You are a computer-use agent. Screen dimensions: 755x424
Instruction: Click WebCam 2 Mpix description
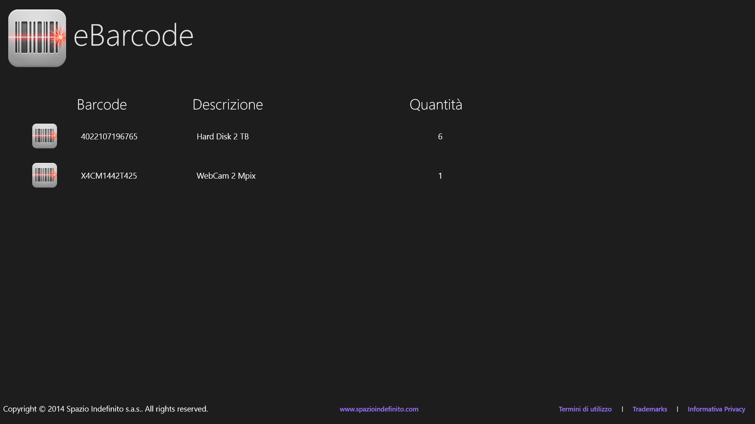226,176
